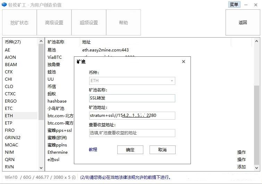Click the 取消 button

pos(162,150)
